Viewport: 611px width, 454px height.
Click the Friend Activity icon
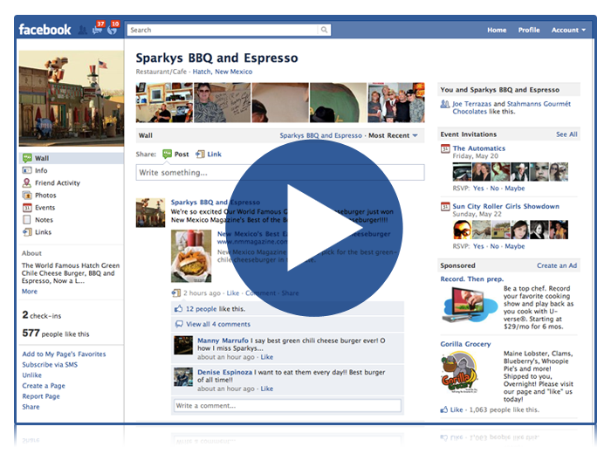tap(27, 182)
